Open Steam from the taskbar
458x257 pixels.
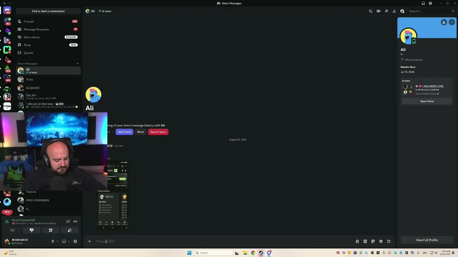coord(261,253)
